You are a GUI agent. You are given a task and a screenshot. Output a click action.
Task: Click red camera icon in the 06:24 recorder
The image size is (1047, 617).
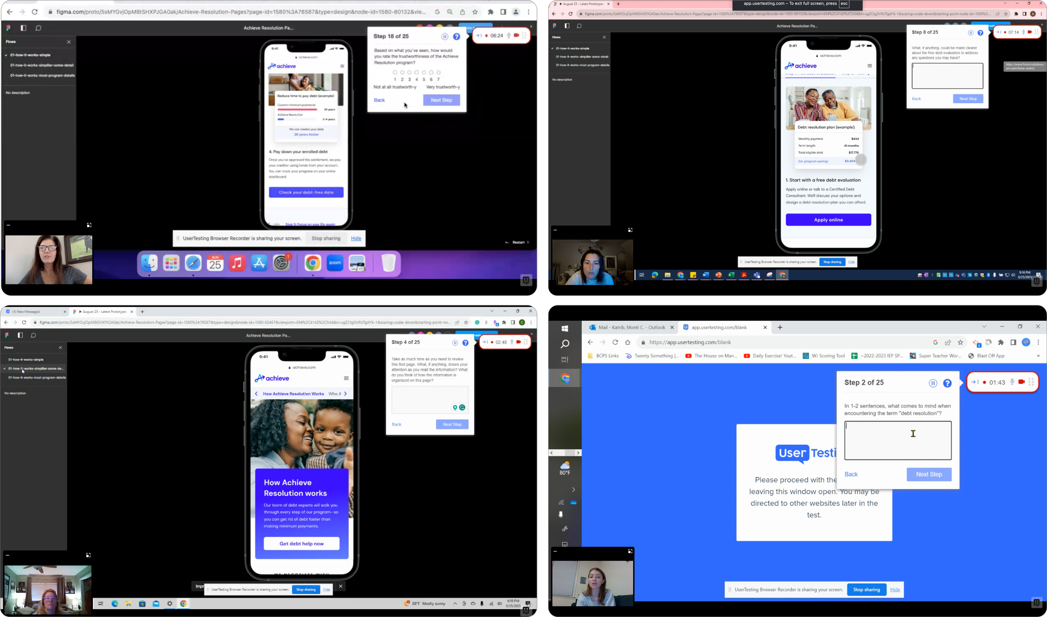pos(516,36)
